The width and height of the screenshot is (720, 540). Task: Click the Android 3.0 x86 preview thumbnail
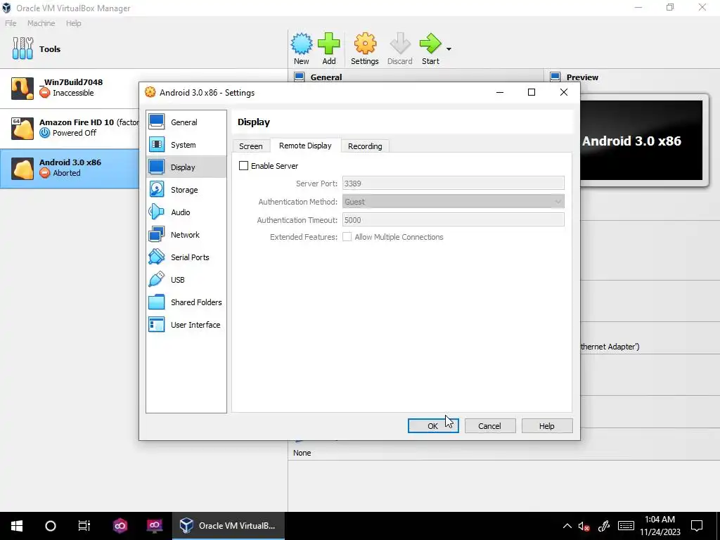click(643, 141)
